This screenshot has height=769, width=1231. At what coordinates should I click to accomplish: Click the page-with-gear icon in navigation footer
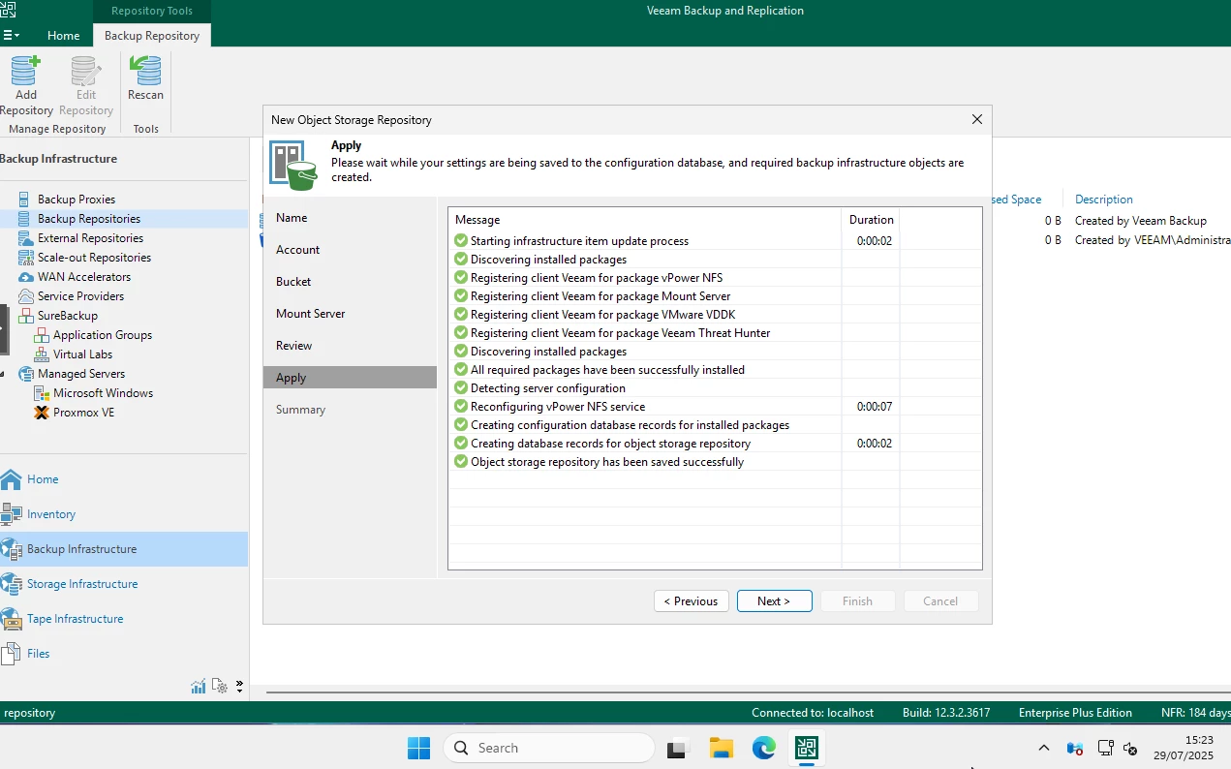(x=220, y=686)
